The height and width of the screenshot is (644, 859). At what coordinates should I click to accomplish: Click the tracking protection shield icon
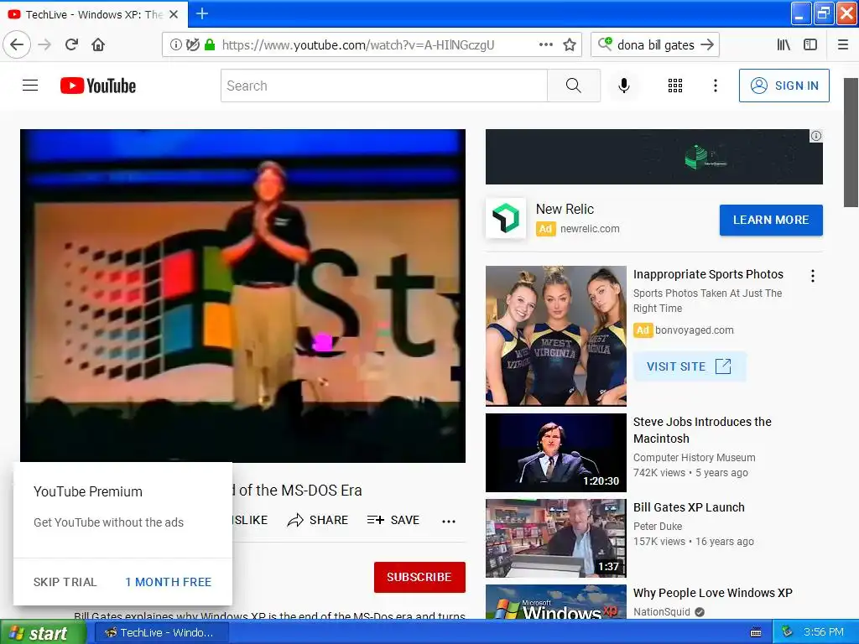[192, 44]
